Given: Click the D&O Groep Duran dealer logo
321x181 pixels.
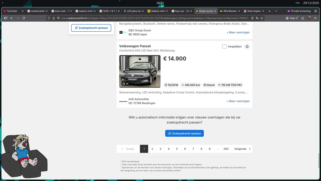Looking at the screenshot, I should [123, 32].
